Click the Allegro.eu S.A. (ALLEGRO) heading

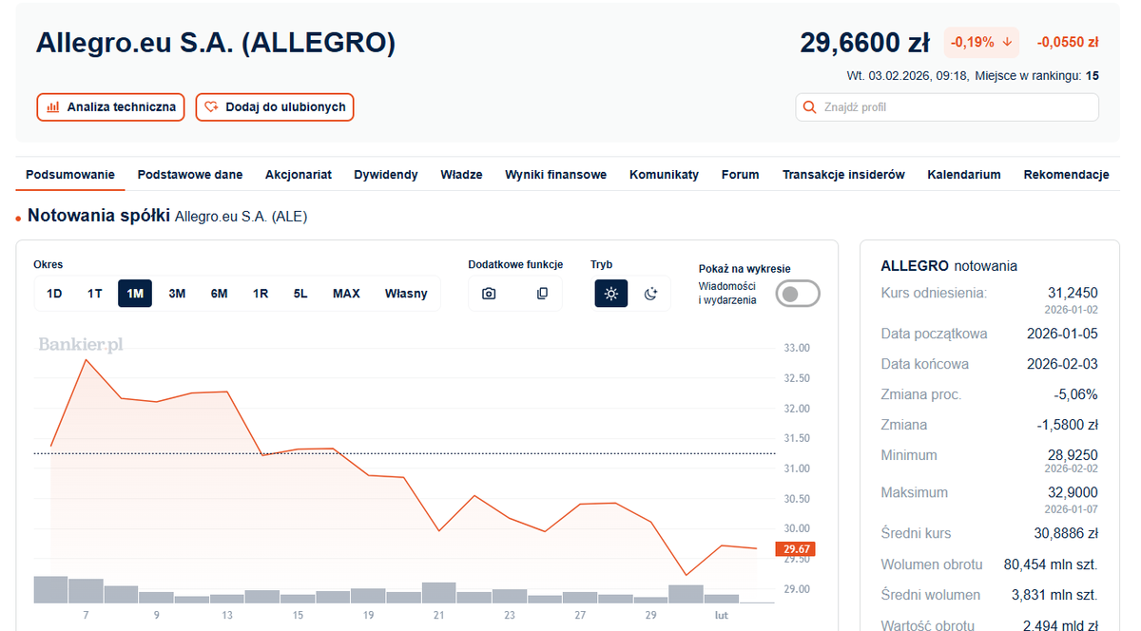point(215,43)
